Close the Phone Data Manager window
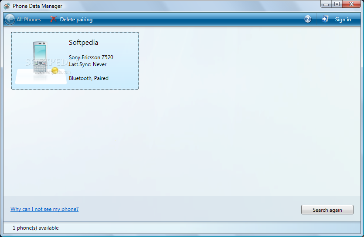This screenshot has height=237, width=364. pyautogui.click(x=351, y=4)
